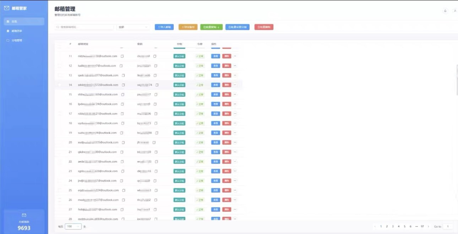Go to 分组管理 in the sidebar
Viewport: 458px width, 234px height.
point(17,40)
